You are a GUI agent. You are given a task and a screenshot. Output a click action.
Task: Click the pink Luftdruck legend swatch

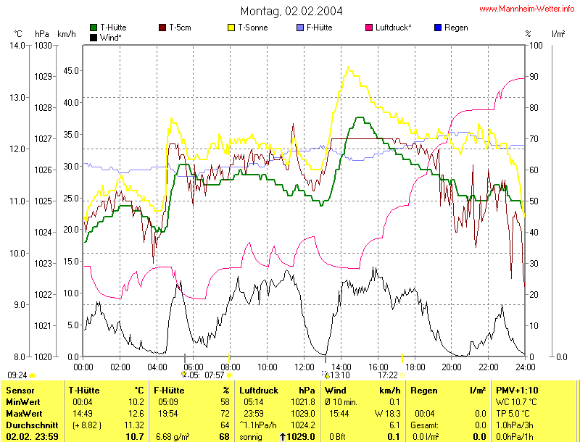pos(370,28)
